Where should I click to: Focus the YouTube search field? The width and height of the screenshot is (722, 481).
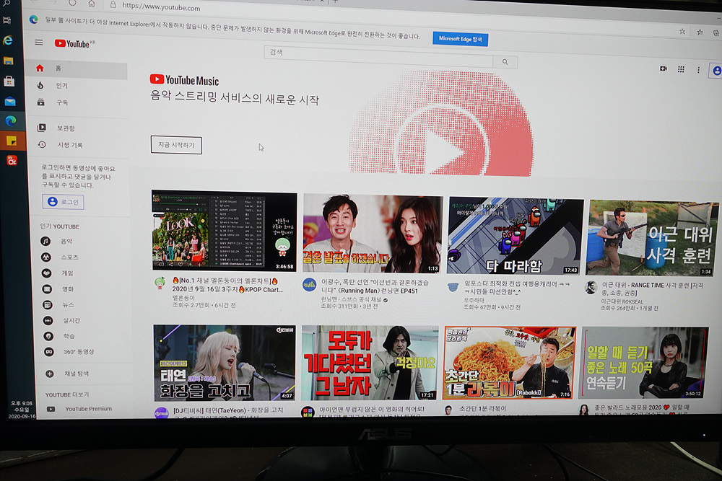click(378, 56)
